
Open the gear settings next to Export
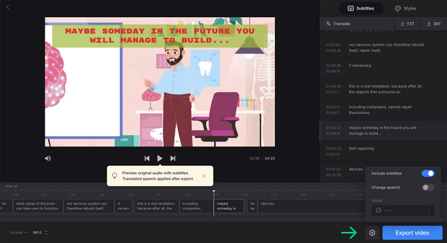372,233
